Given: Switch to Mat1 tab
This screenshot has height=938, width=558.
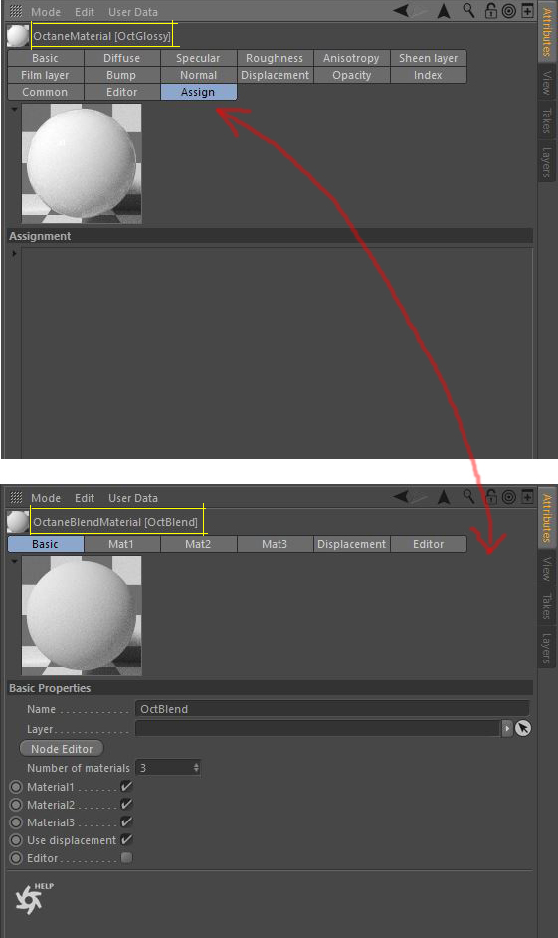Looking at the screenshot, I should click(x=122, y=544).
